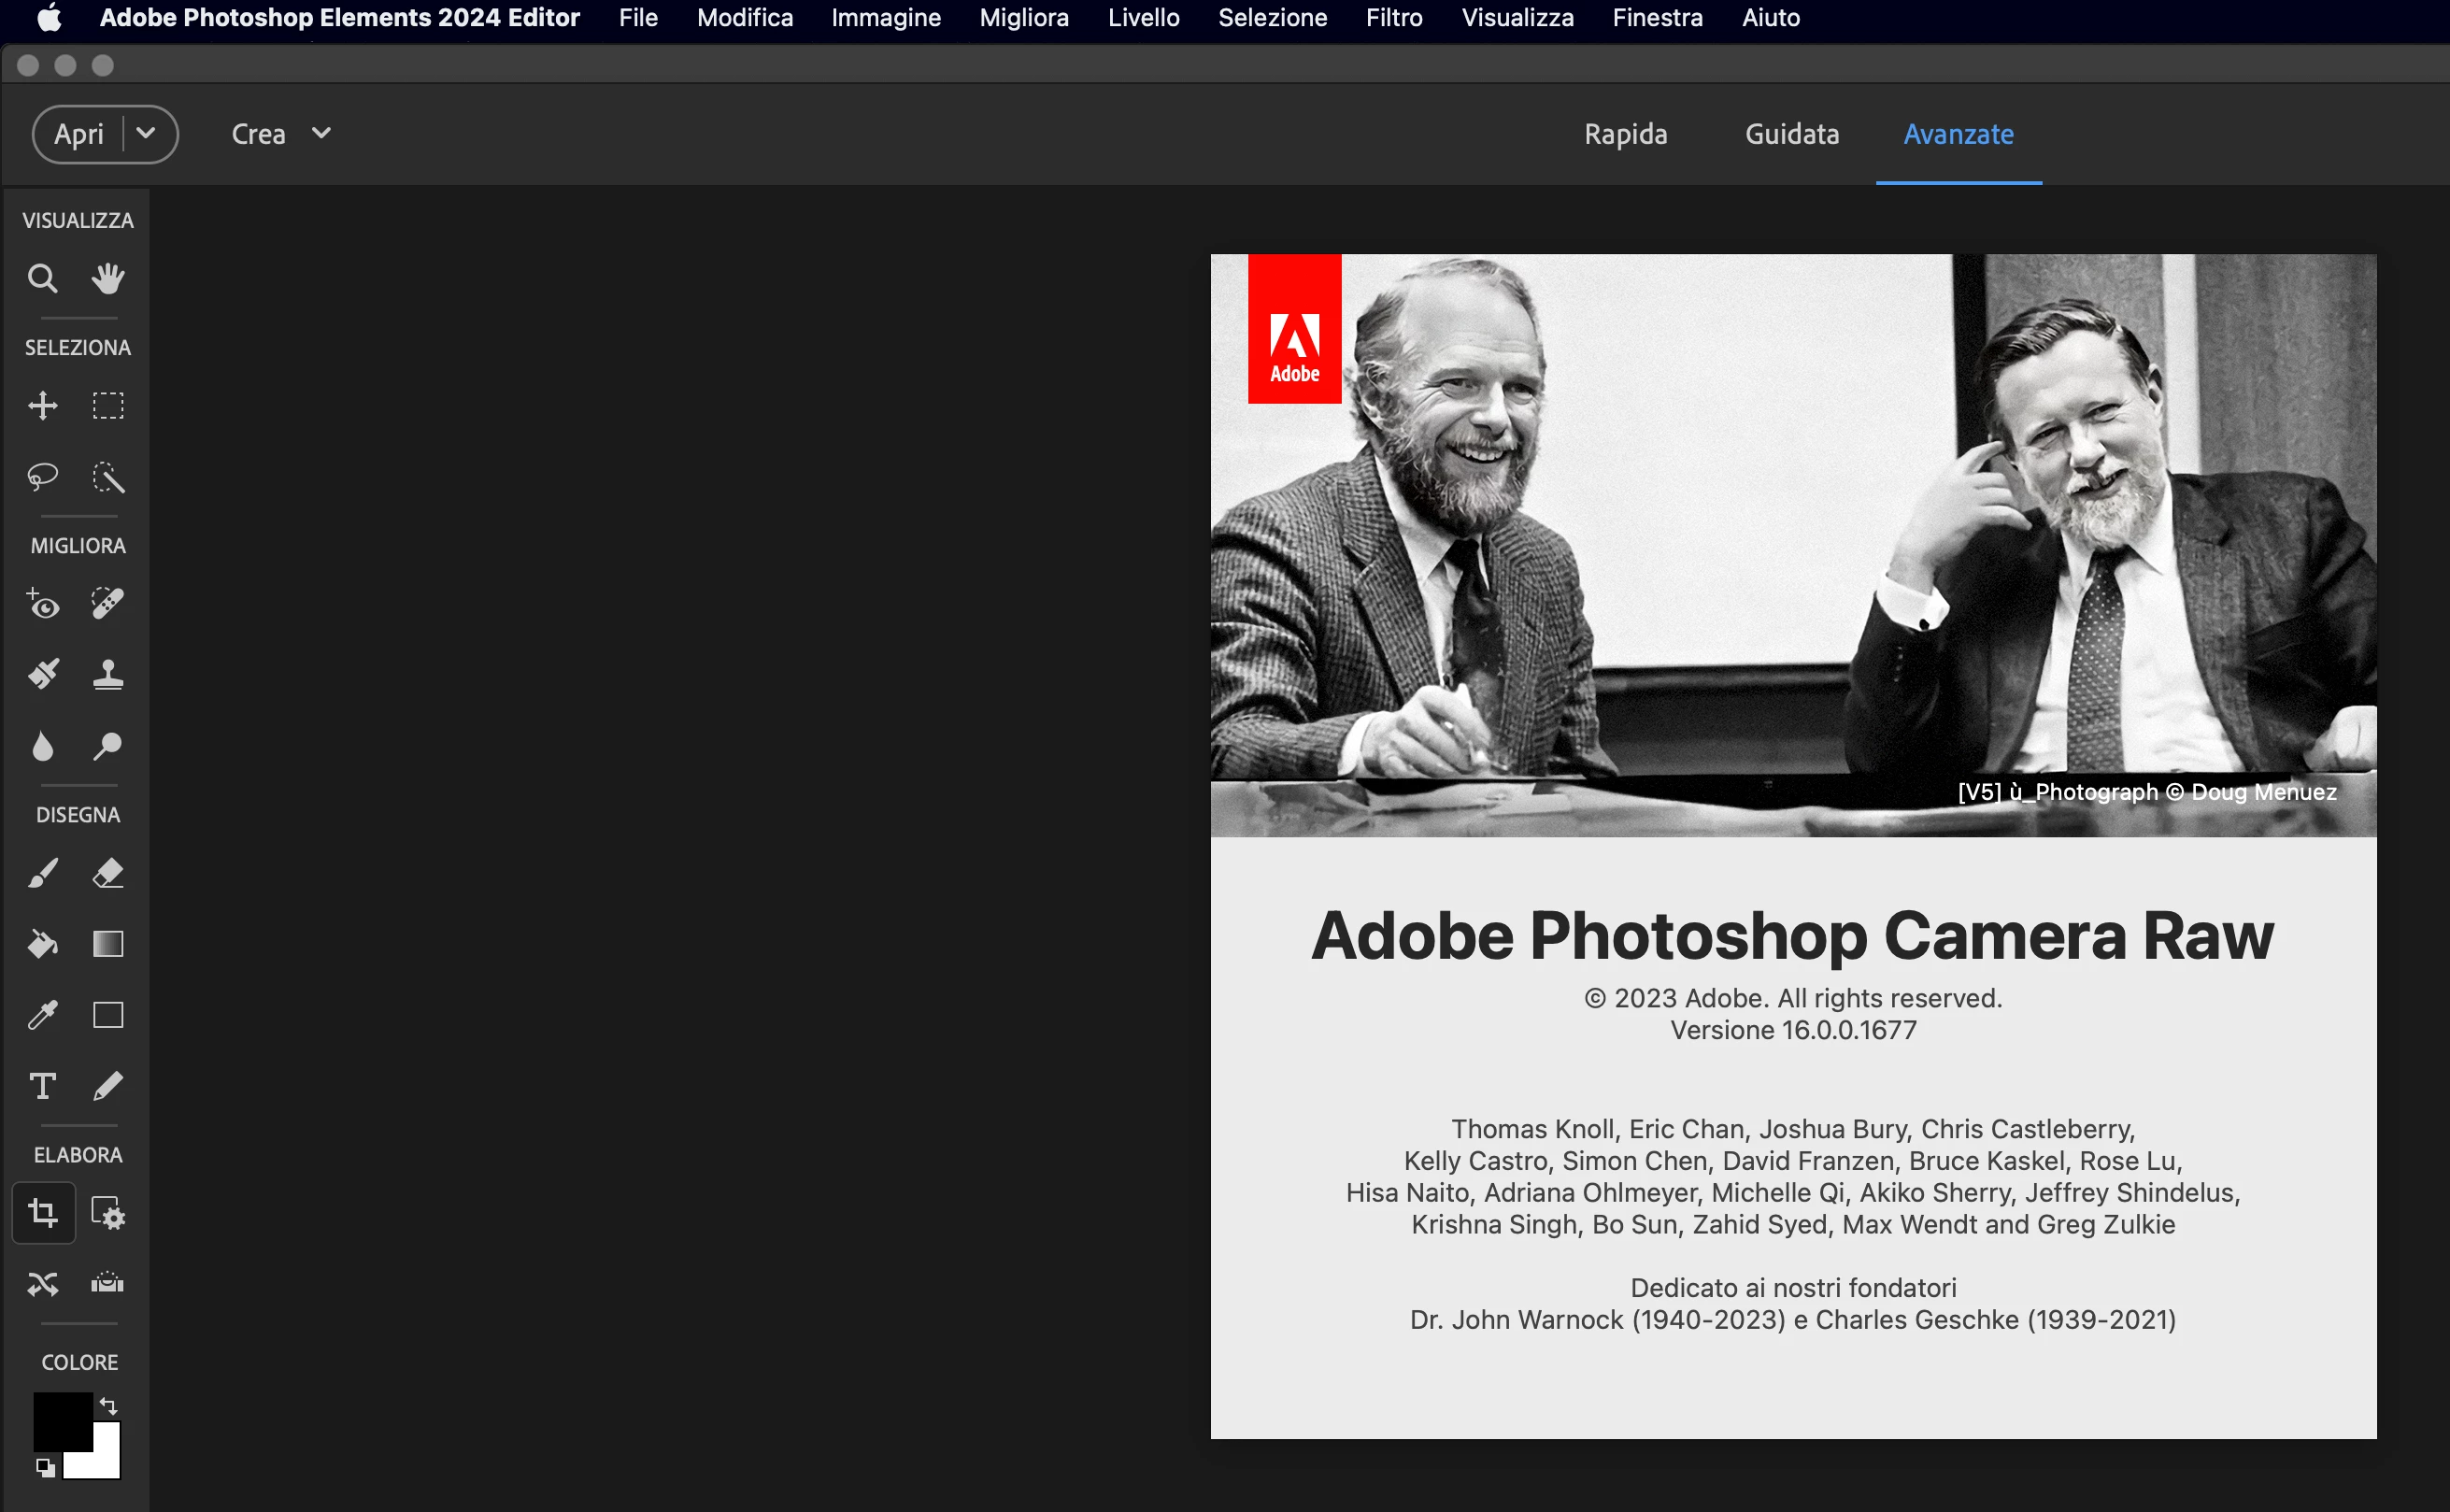Select the Red Eye Removal tool

42,604
